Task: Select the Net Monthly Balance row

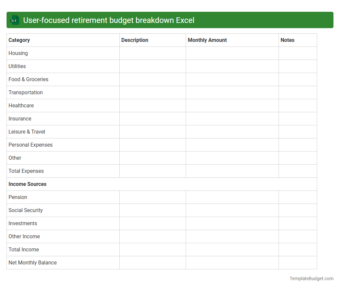Action: [x=32, y=262]
